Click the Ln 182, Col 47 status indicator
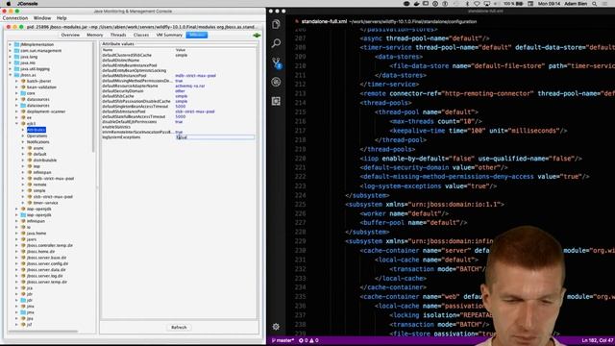This screenshot has width=615, height=346. click(598, 340)
